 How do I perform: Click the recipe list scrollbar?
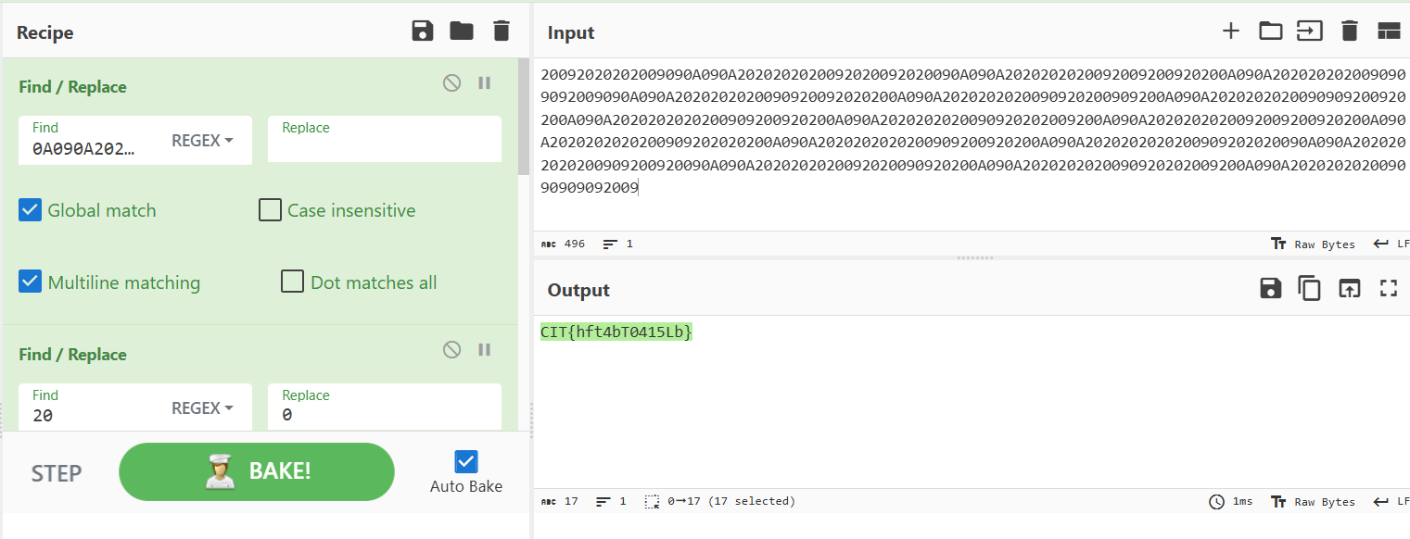point(524,116)
